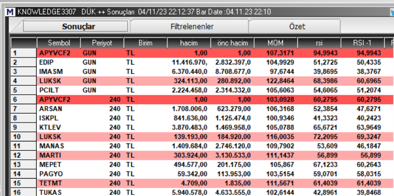Click rsi value 67,1233 for MEPET

click(326, 165)
